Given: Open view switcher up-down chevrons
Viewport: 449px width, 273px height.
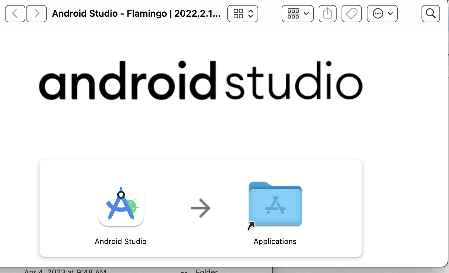Looking at the screenshot, I should point(251,14).
